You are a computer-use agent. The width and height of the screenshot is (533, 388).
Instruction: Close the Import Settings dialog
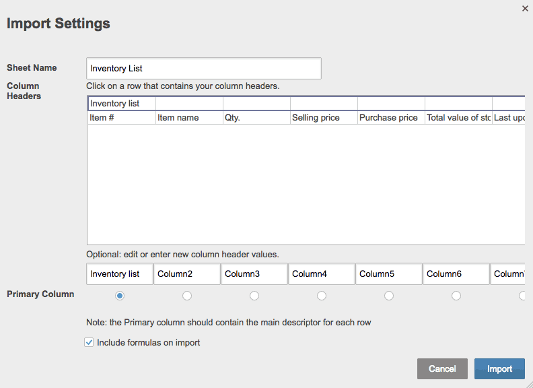pos(525,9)
